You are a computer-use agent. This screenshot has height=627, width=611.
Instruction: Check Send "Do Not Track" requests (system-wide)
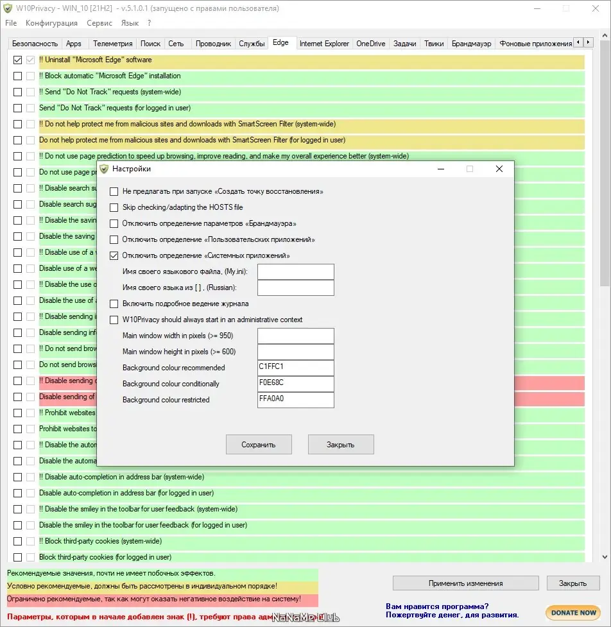pyautogui.click(x=17, y=92)
